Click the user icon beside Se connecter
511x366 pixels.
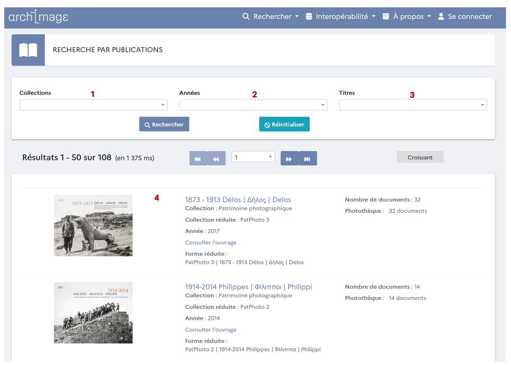tap(441, 16)
